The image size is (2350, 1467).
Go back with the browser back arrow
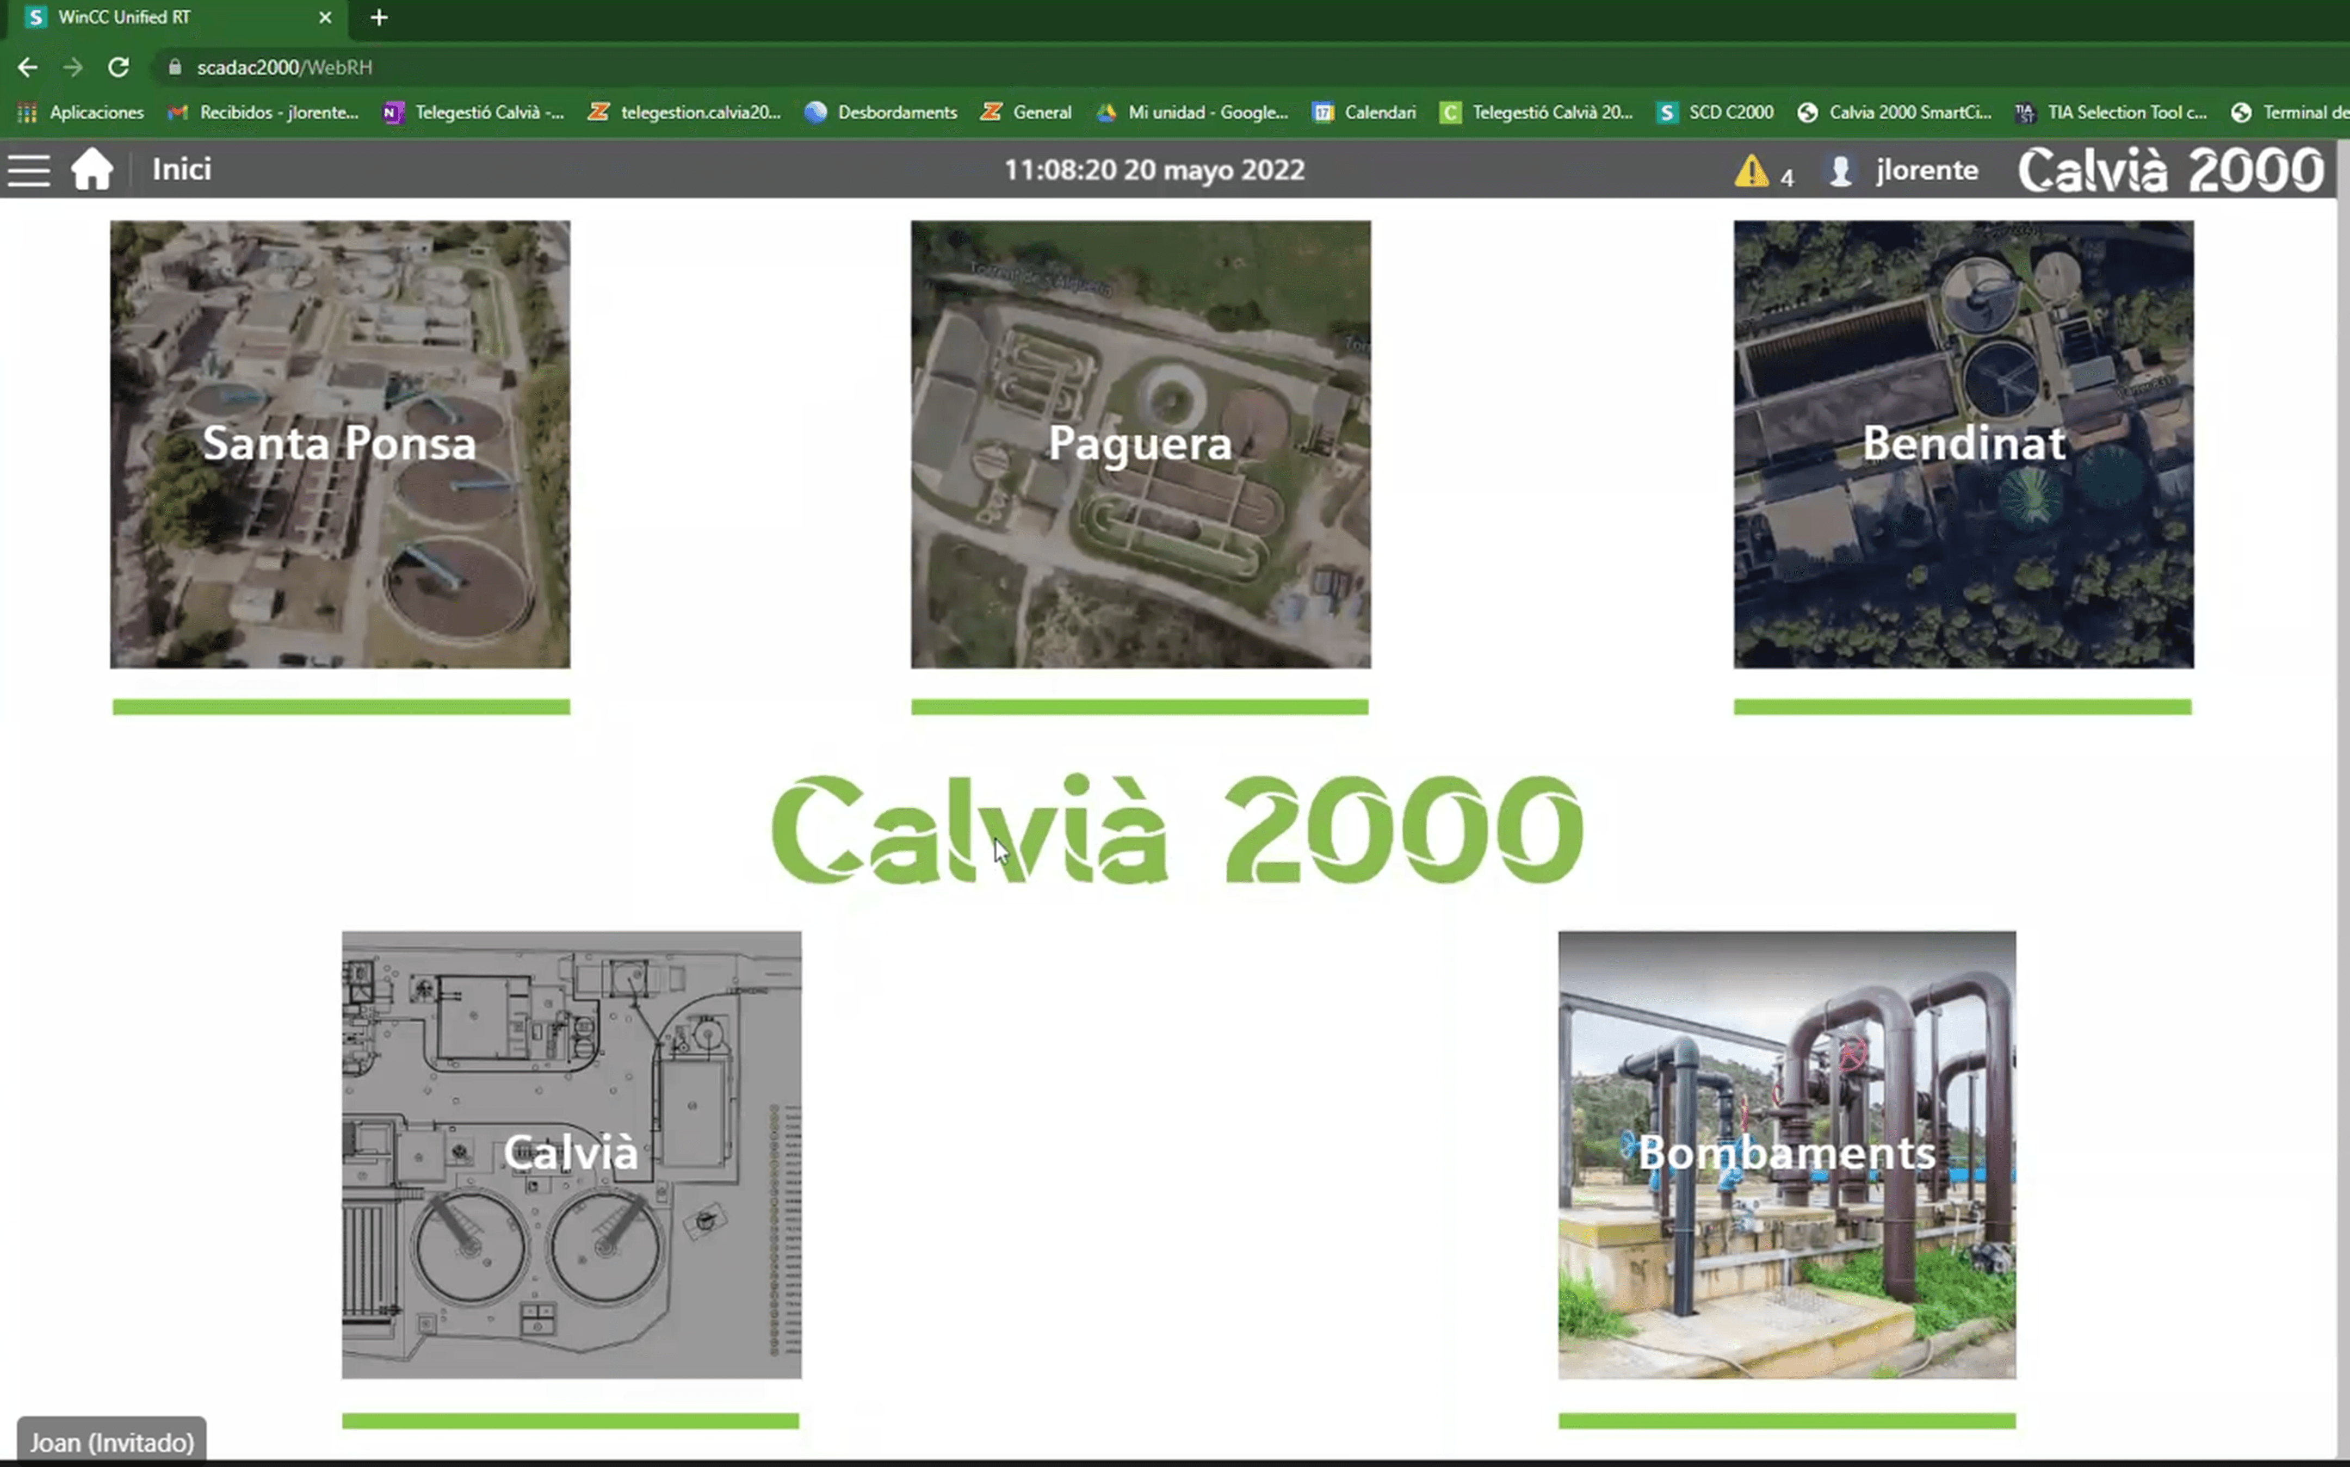click(x=27, y=67)
